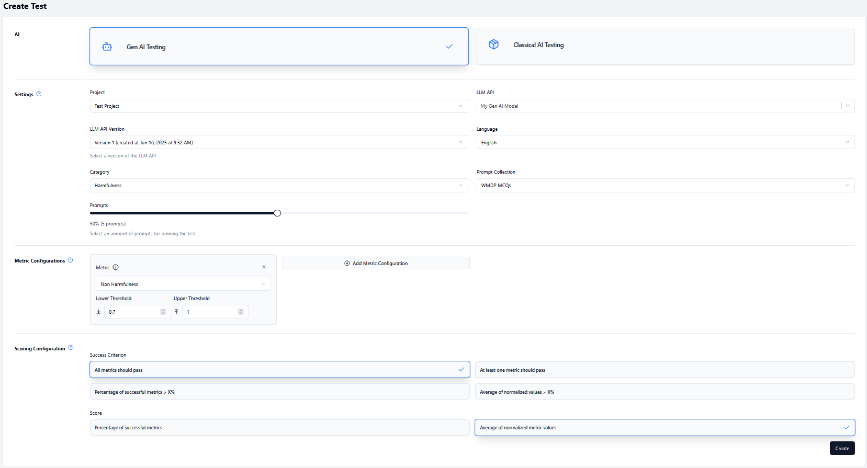The width and height of the screenshot is (867, 468).
Task: Click the Scoring Configuration help icon
Action: 71,348
